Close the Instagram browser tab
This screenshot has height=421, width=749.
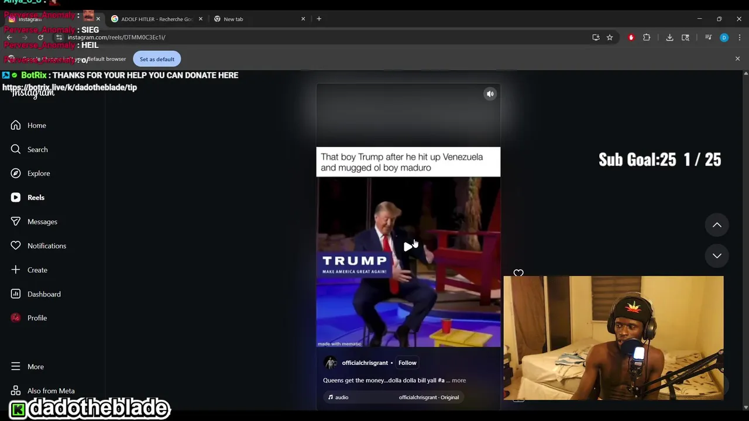[98, 19]
